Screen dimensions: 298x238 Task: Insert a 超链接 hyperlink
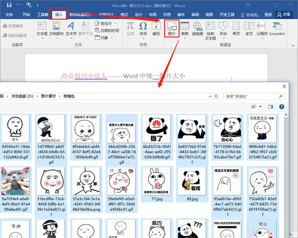tap(197, 29)
